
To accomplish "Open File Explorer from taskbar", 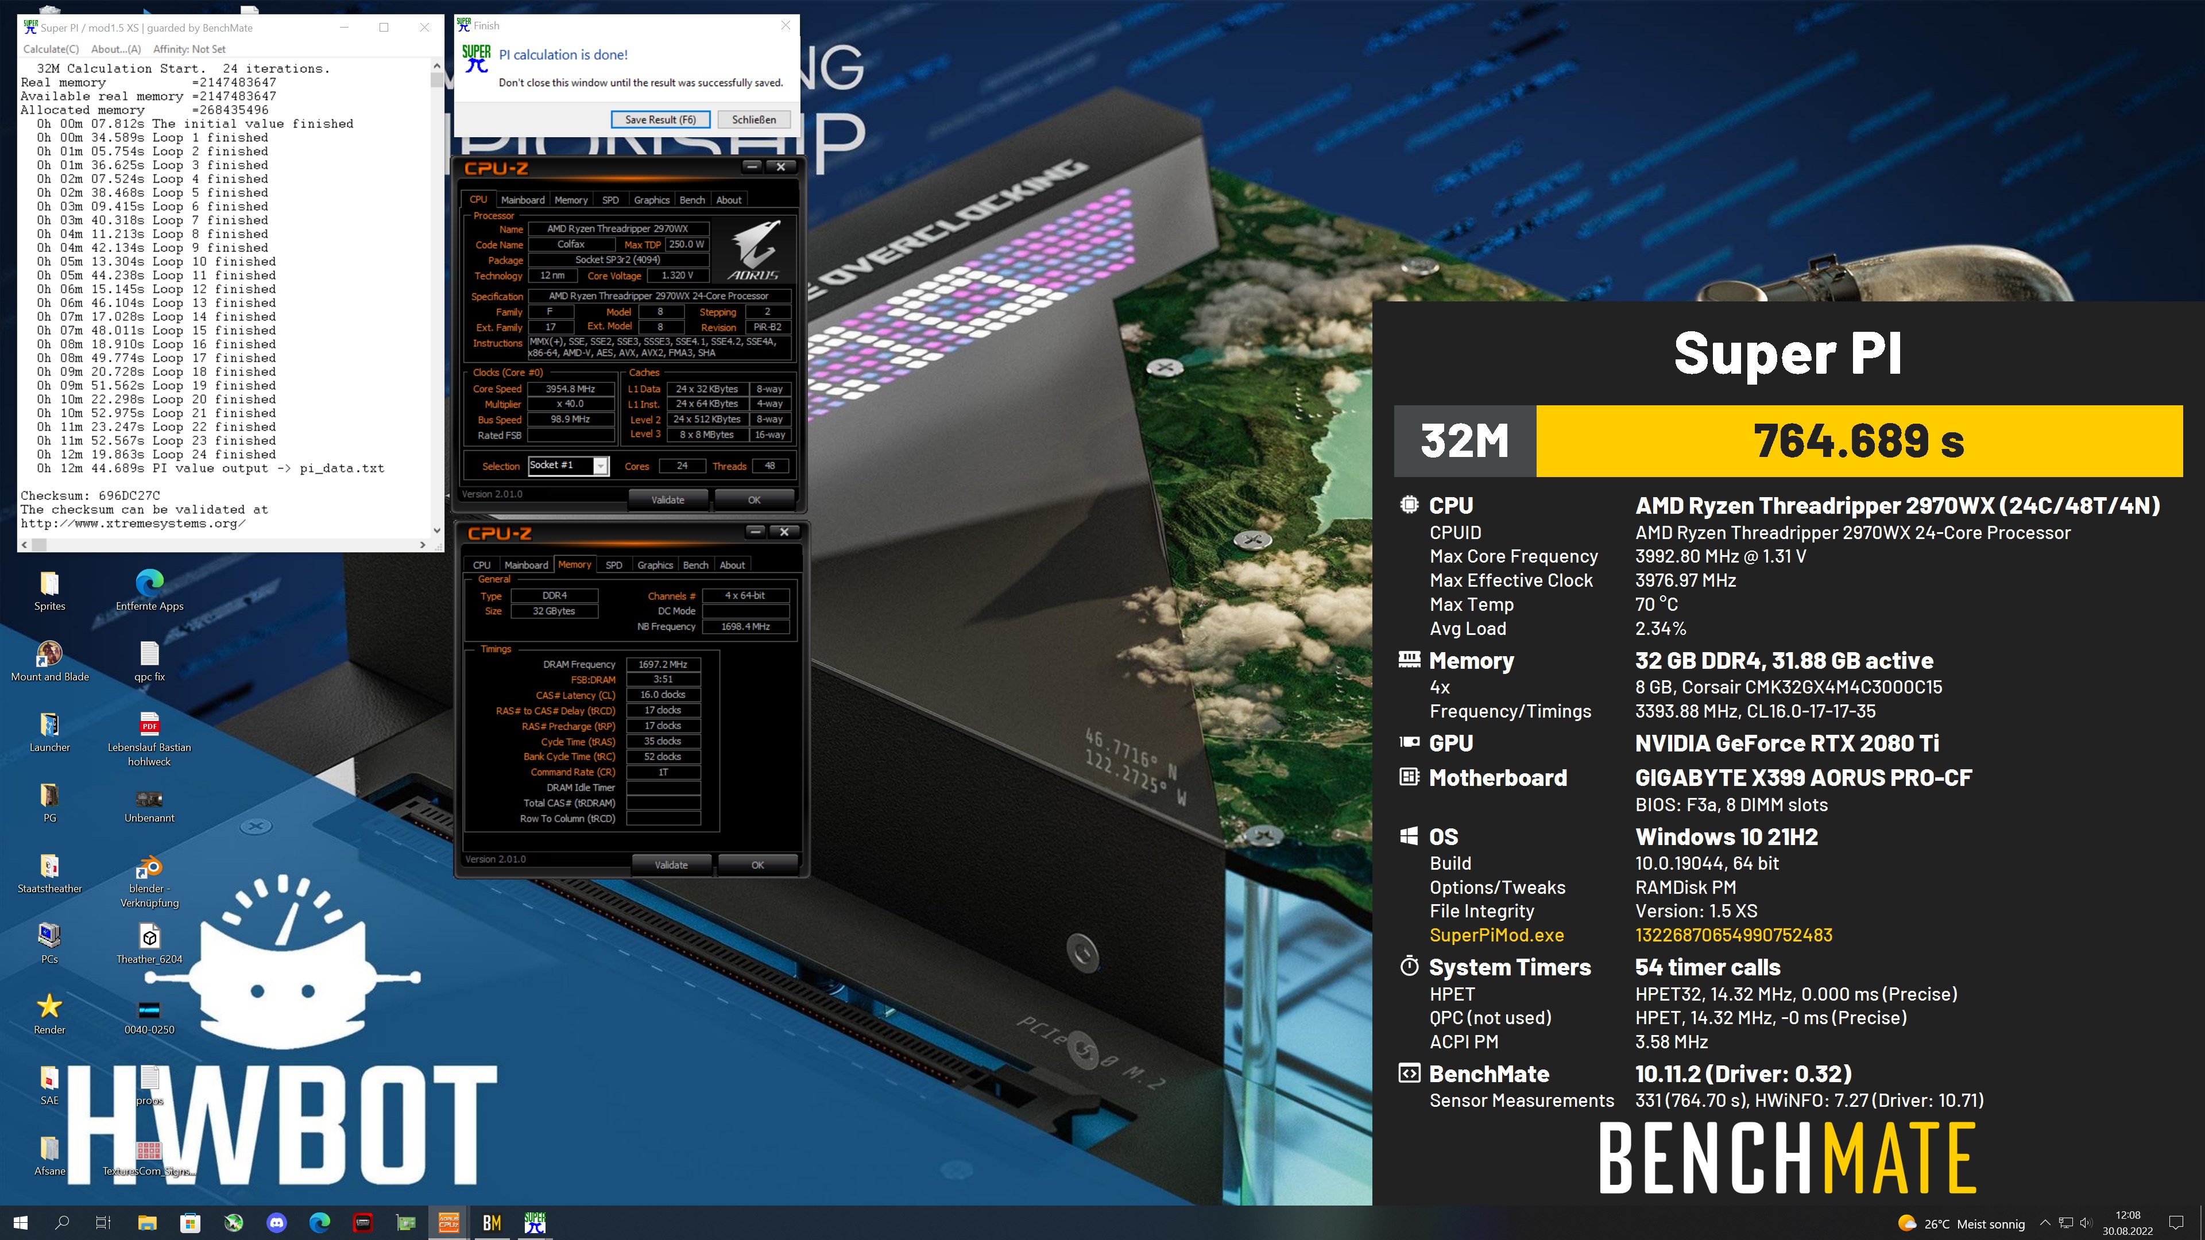I will (x=147, y=1223).
